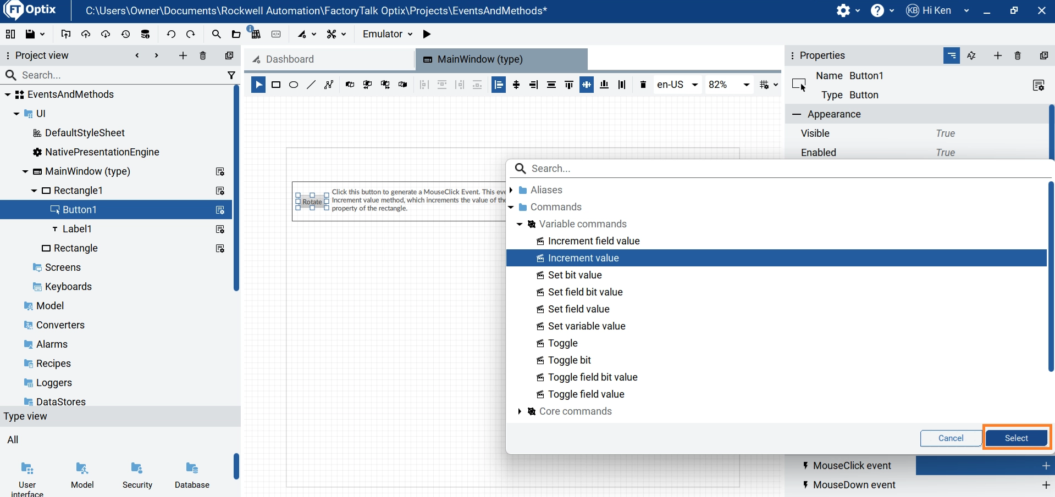Collapse the Rectangle1 node
1055x497 pixels.
tap(34, 191)
